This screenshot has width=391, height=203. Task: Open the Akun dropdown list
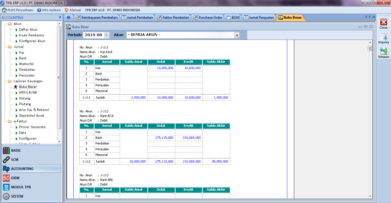(x=237, y=35)
